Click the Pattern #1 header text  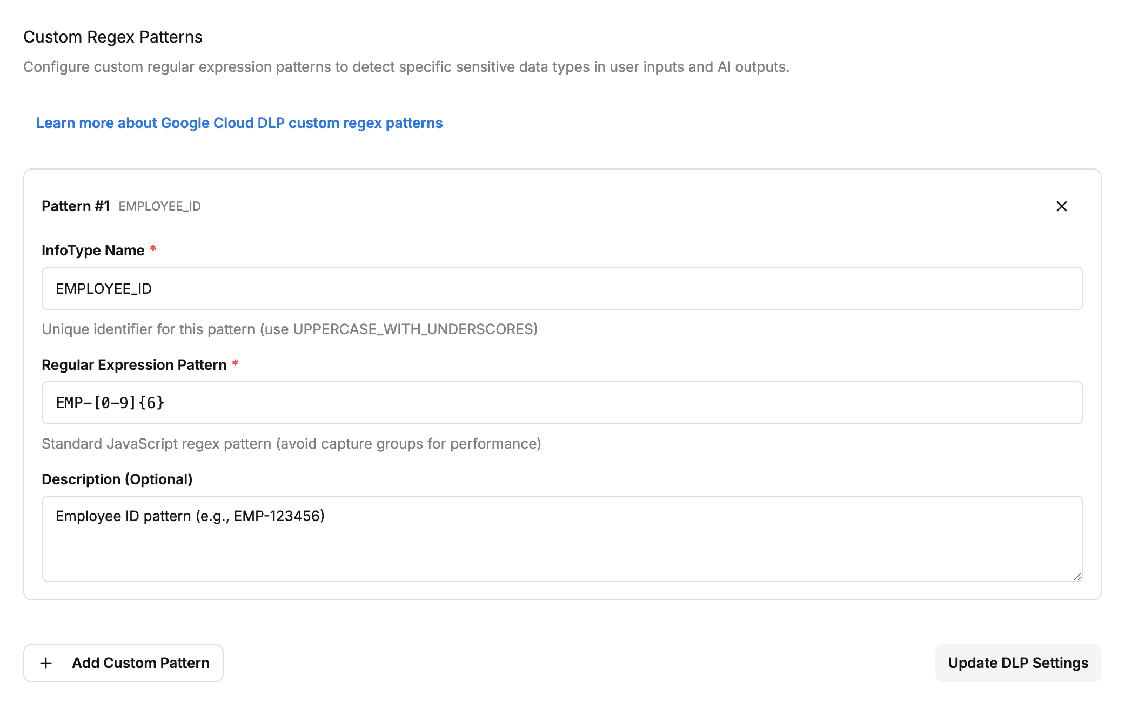(76, 206)
